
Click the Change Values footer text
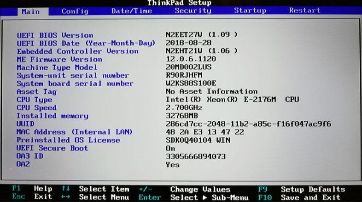(x=200, y=189)
